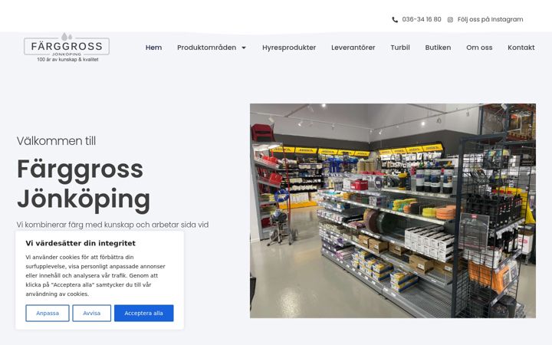Image resolution: width=552 pixels, height=345 pixels.
Task: Open the Hem menu item
Action: pyautogui.click(x=154, y=48)
